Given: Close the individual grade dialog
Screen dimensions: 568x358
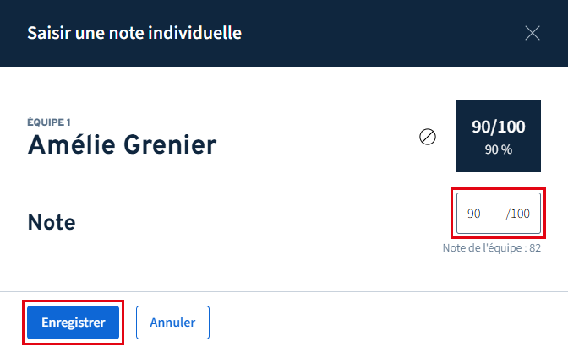Looking at the screenshot, I should pyautogui.click(x=532, y=33).
